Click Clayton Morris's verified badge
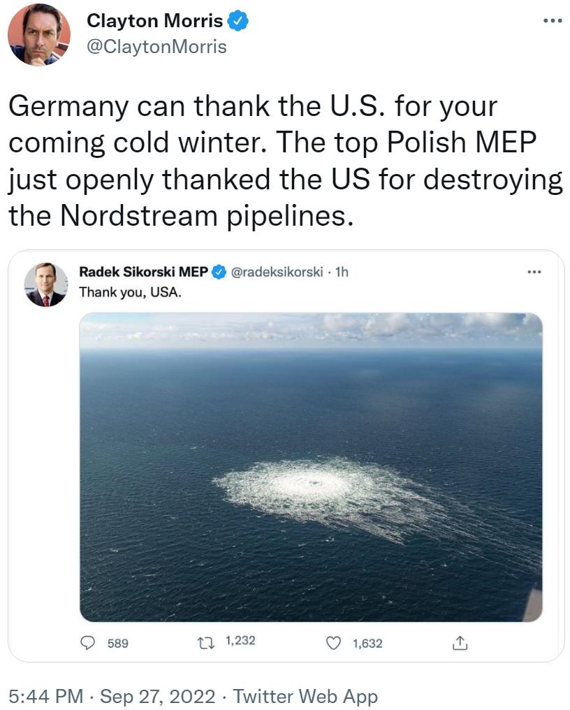 click(x=237, y=21)
